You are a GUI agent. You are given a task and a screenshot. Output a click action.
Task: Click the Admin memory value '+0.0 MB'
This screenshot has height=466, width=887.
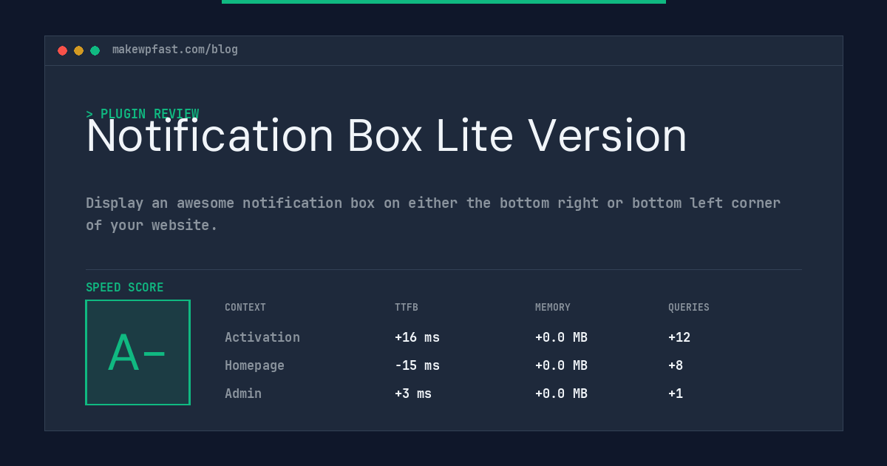click(x=561, y=394)
